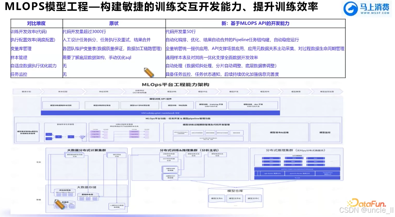Click the 模型文件A box
Viewport: 395px width, 217px height.
click(x=217, y=198)
